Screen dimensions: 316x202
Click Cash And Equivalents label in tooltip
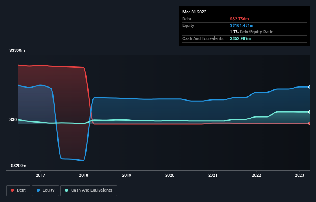(203, 38)
